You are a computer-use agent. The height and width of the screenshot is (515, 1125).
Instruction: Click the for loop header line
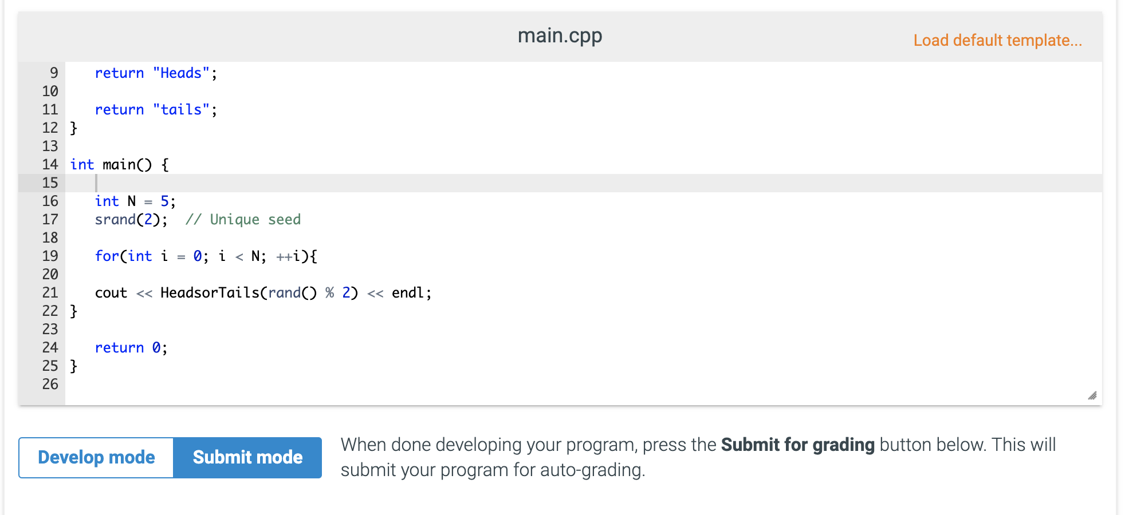[x=206, y=256]
